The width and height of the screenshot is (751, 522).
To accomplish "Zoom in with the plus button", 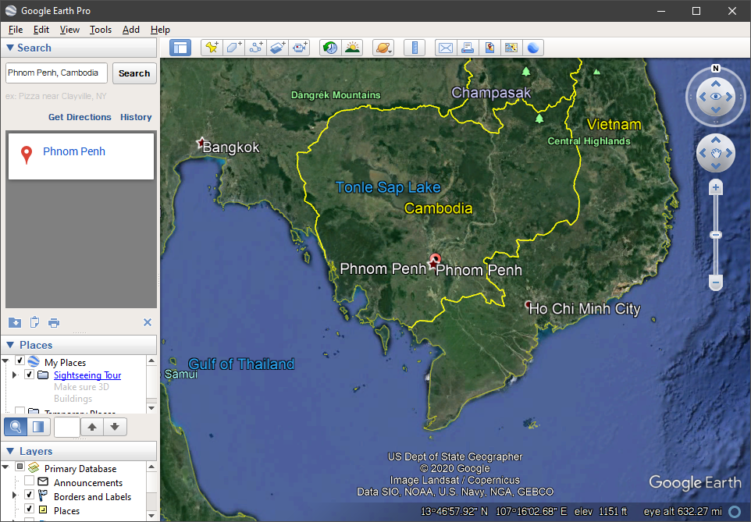I will point(716,187).
